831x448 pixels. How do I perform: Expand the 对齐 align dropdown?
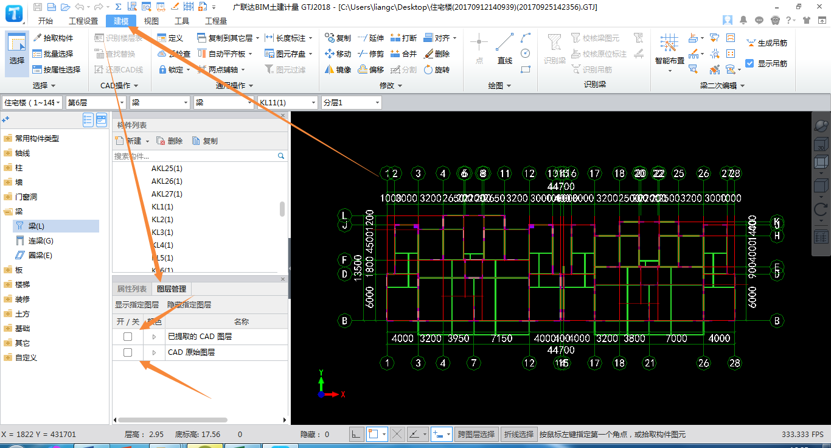click(455, 38)
